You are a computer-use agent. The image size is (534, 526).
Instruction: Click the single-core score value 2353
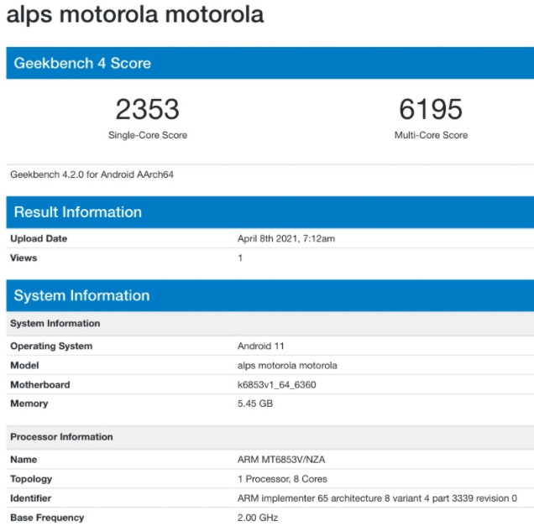(148, 109)
